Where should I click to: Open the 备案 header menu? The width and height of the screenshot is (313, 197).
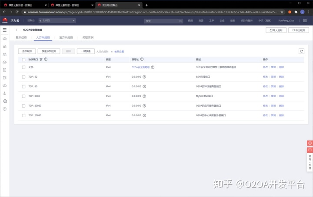(233, 20)
